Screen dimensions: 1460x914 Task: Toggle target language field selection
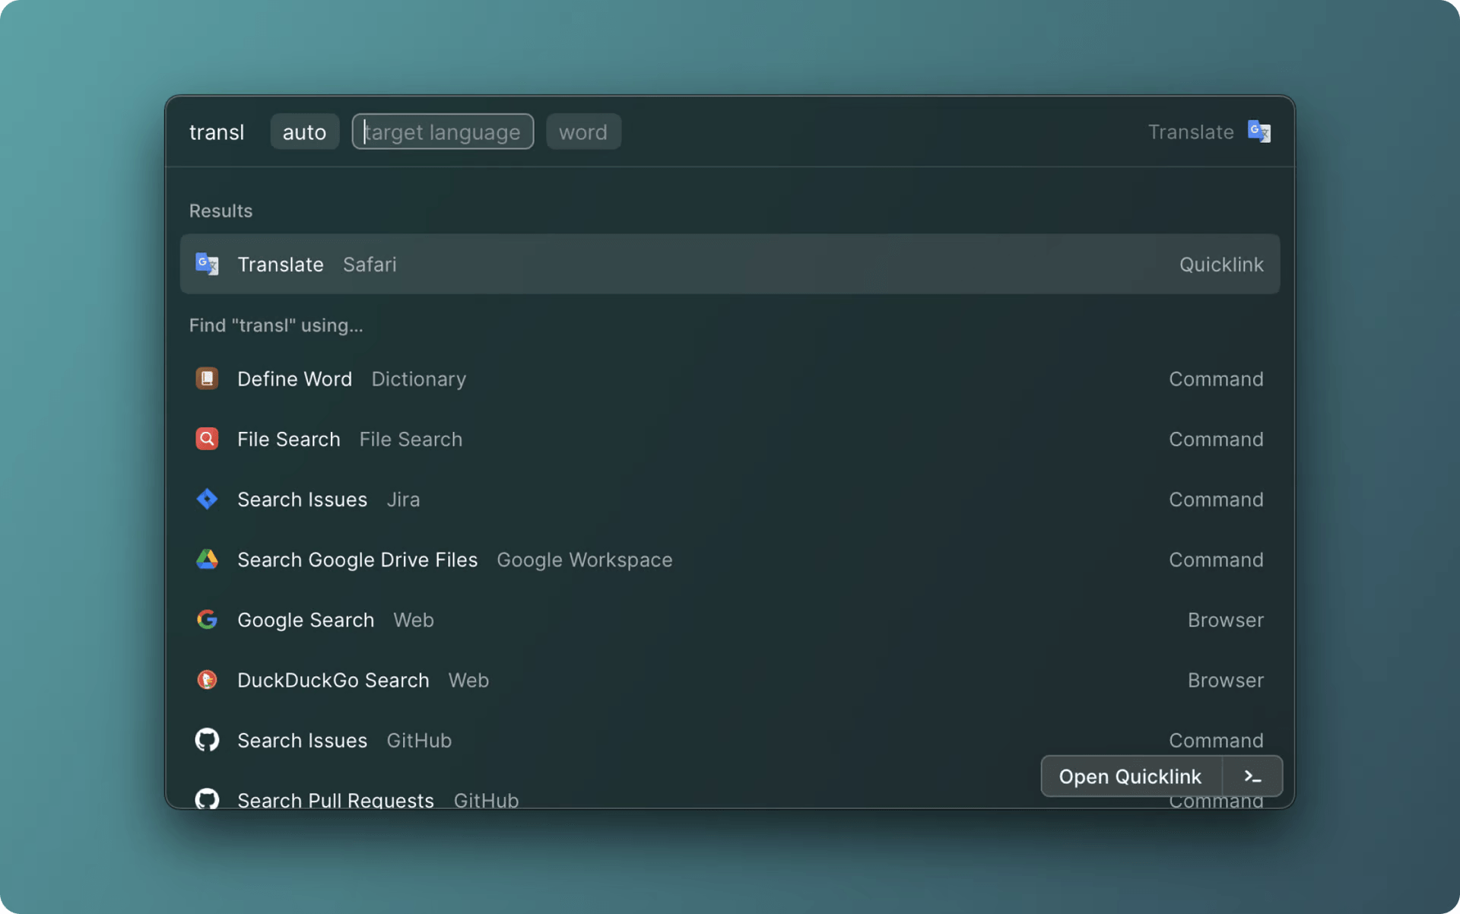[x=442, y=131]
